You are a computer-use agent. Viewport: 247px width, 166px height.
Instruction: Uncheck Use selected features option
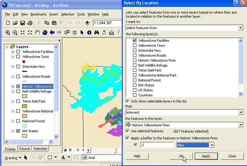click(x=127, y=131)
